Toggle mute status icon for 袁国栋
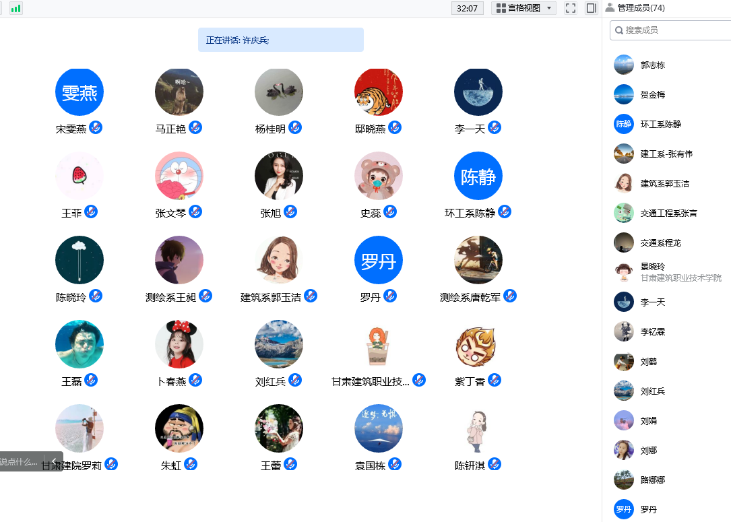Viewport: 731px width, 522px height. 395,465
